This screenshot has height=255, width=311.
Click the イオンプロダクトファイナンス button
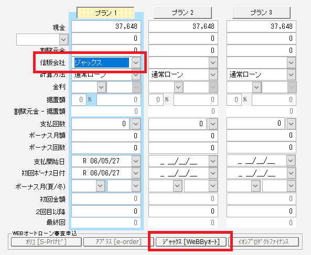tap(263, 242)
